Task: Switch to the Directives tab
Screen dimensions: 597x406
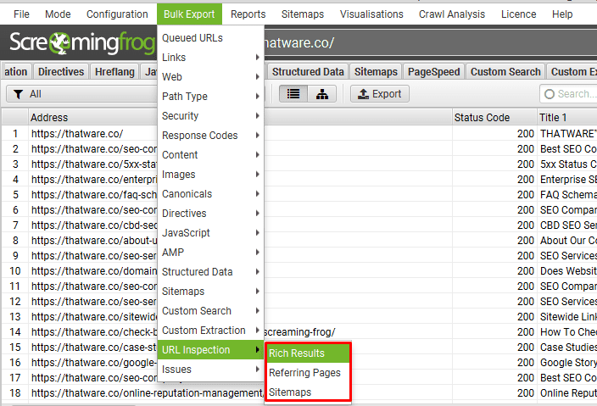Action: click(61, 71)
